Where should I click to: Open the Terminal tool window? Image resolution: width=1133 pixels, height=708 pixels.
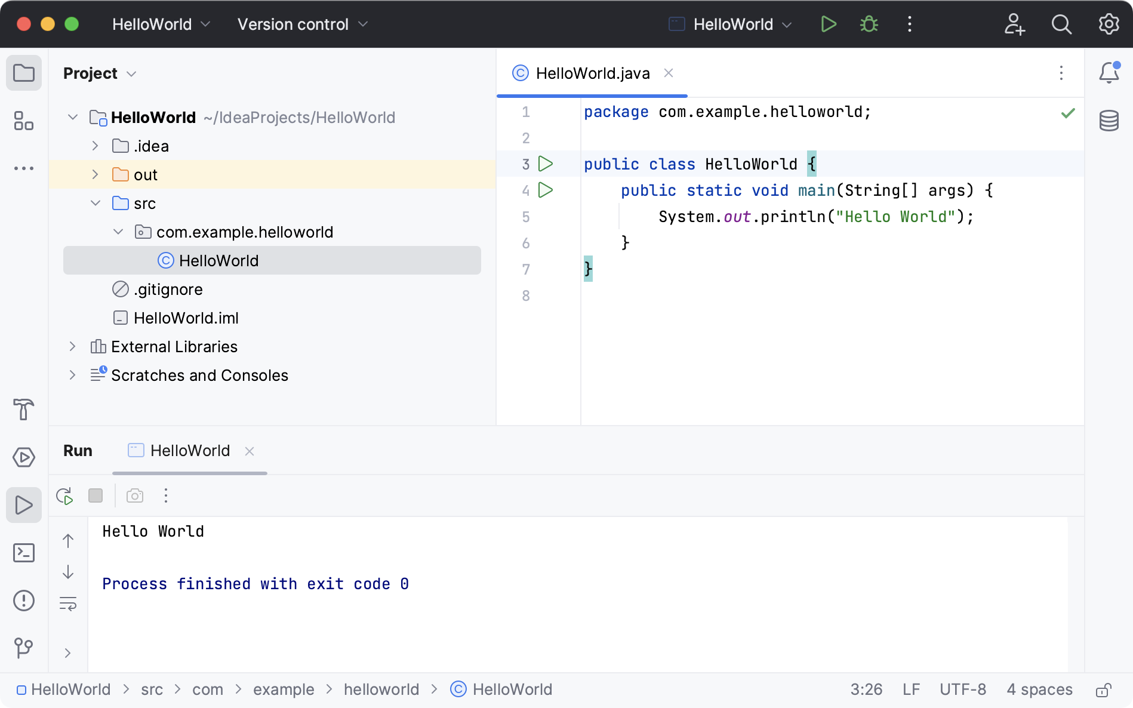tap(24, 553)
